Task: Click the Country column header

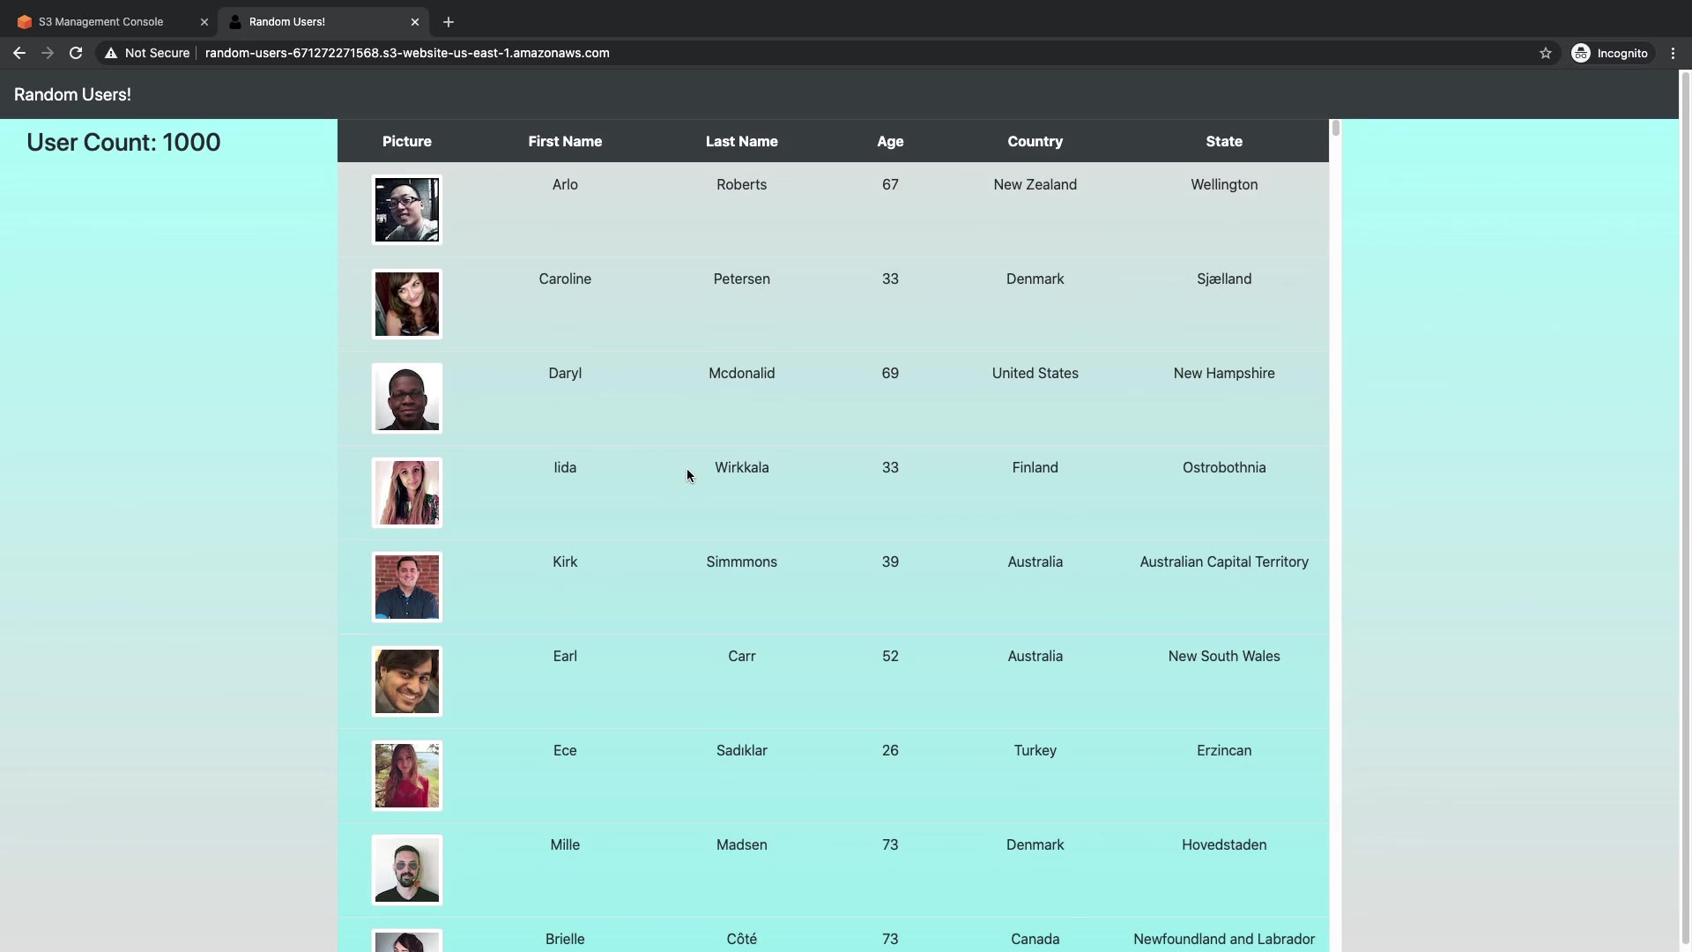Action: 1035,141
